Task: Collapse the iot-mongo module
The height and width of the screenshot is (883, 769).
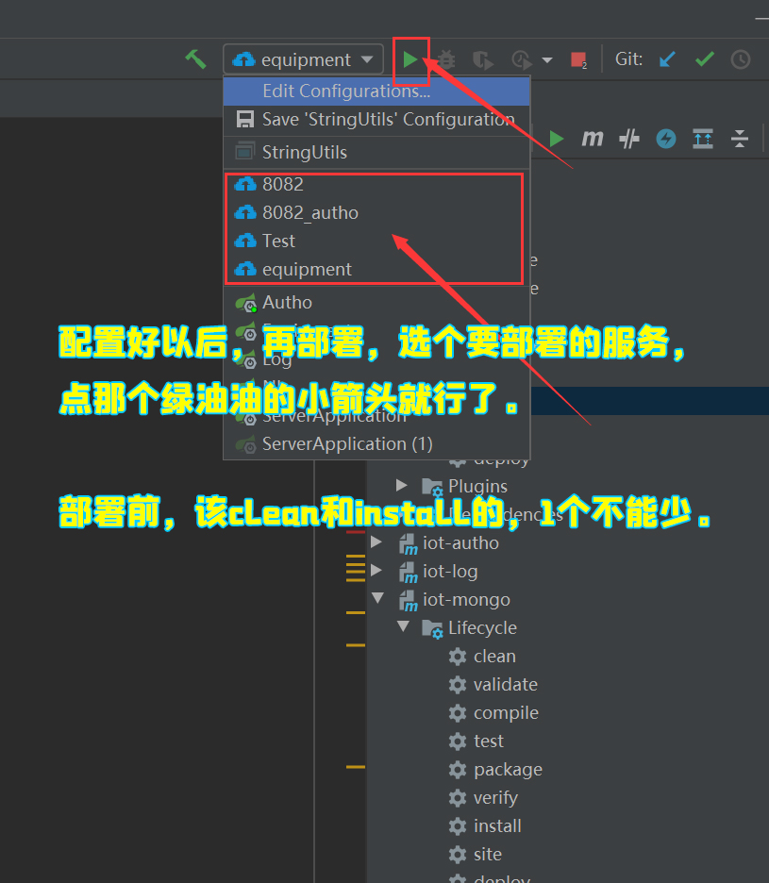Action: (x=377, y=598)
